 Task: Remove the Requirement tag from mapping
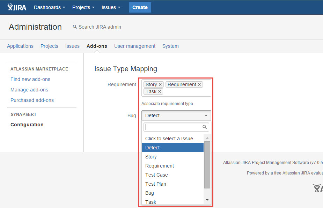199,85
